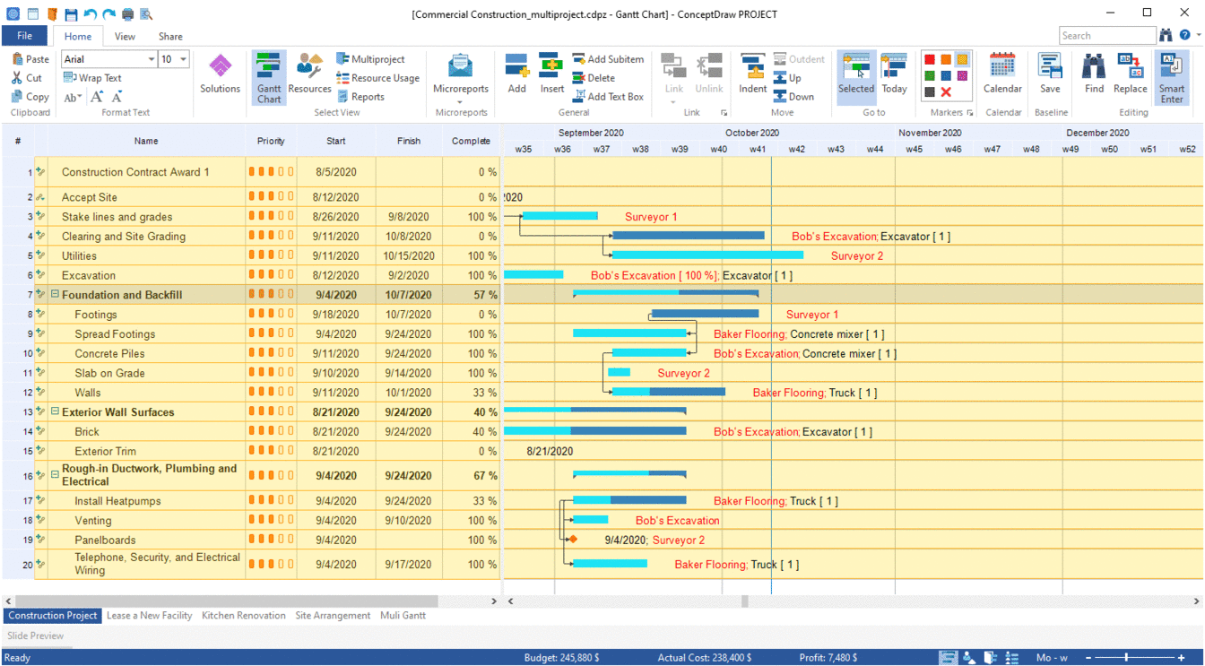Click the Add Subitem button
Screen dimensions: 1205x666
coord(609,59)
